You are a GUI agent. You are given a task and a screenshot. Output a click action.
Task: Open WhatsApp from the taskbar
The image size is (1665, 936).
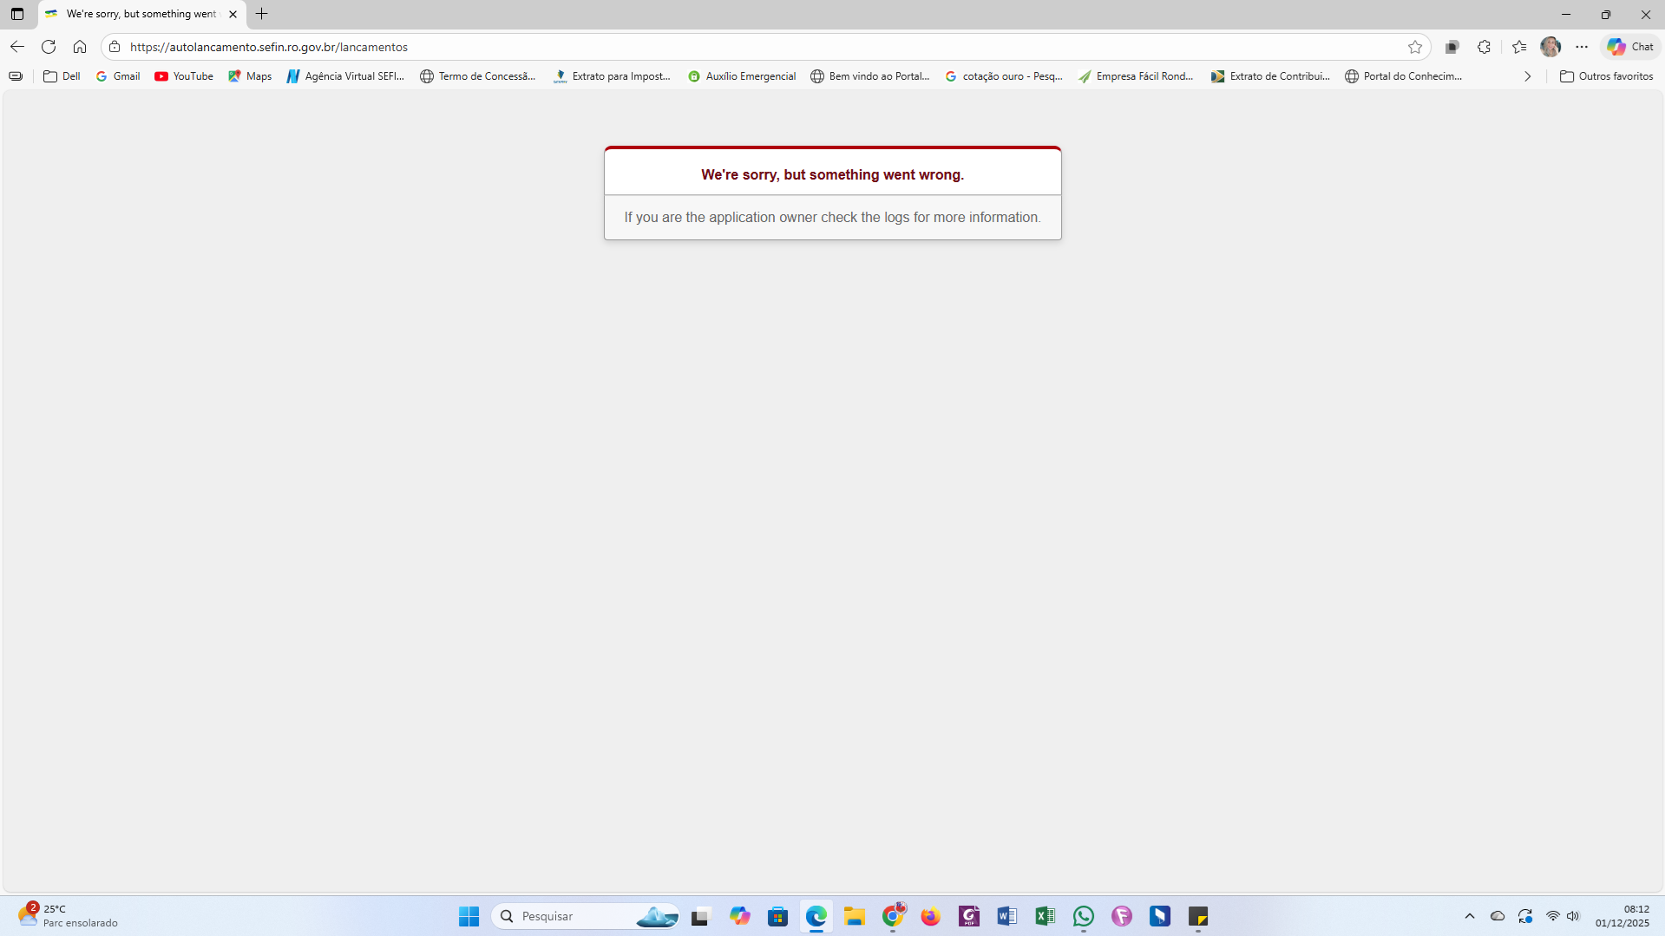[x=1083, y=916]
